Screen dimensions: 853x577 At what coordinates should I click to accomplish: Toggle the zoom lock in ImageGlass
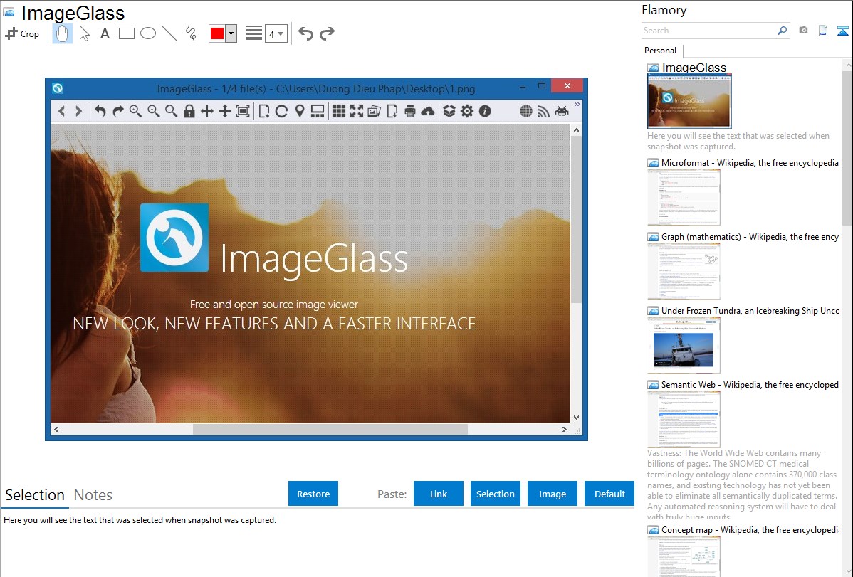[x=189, y=112]
